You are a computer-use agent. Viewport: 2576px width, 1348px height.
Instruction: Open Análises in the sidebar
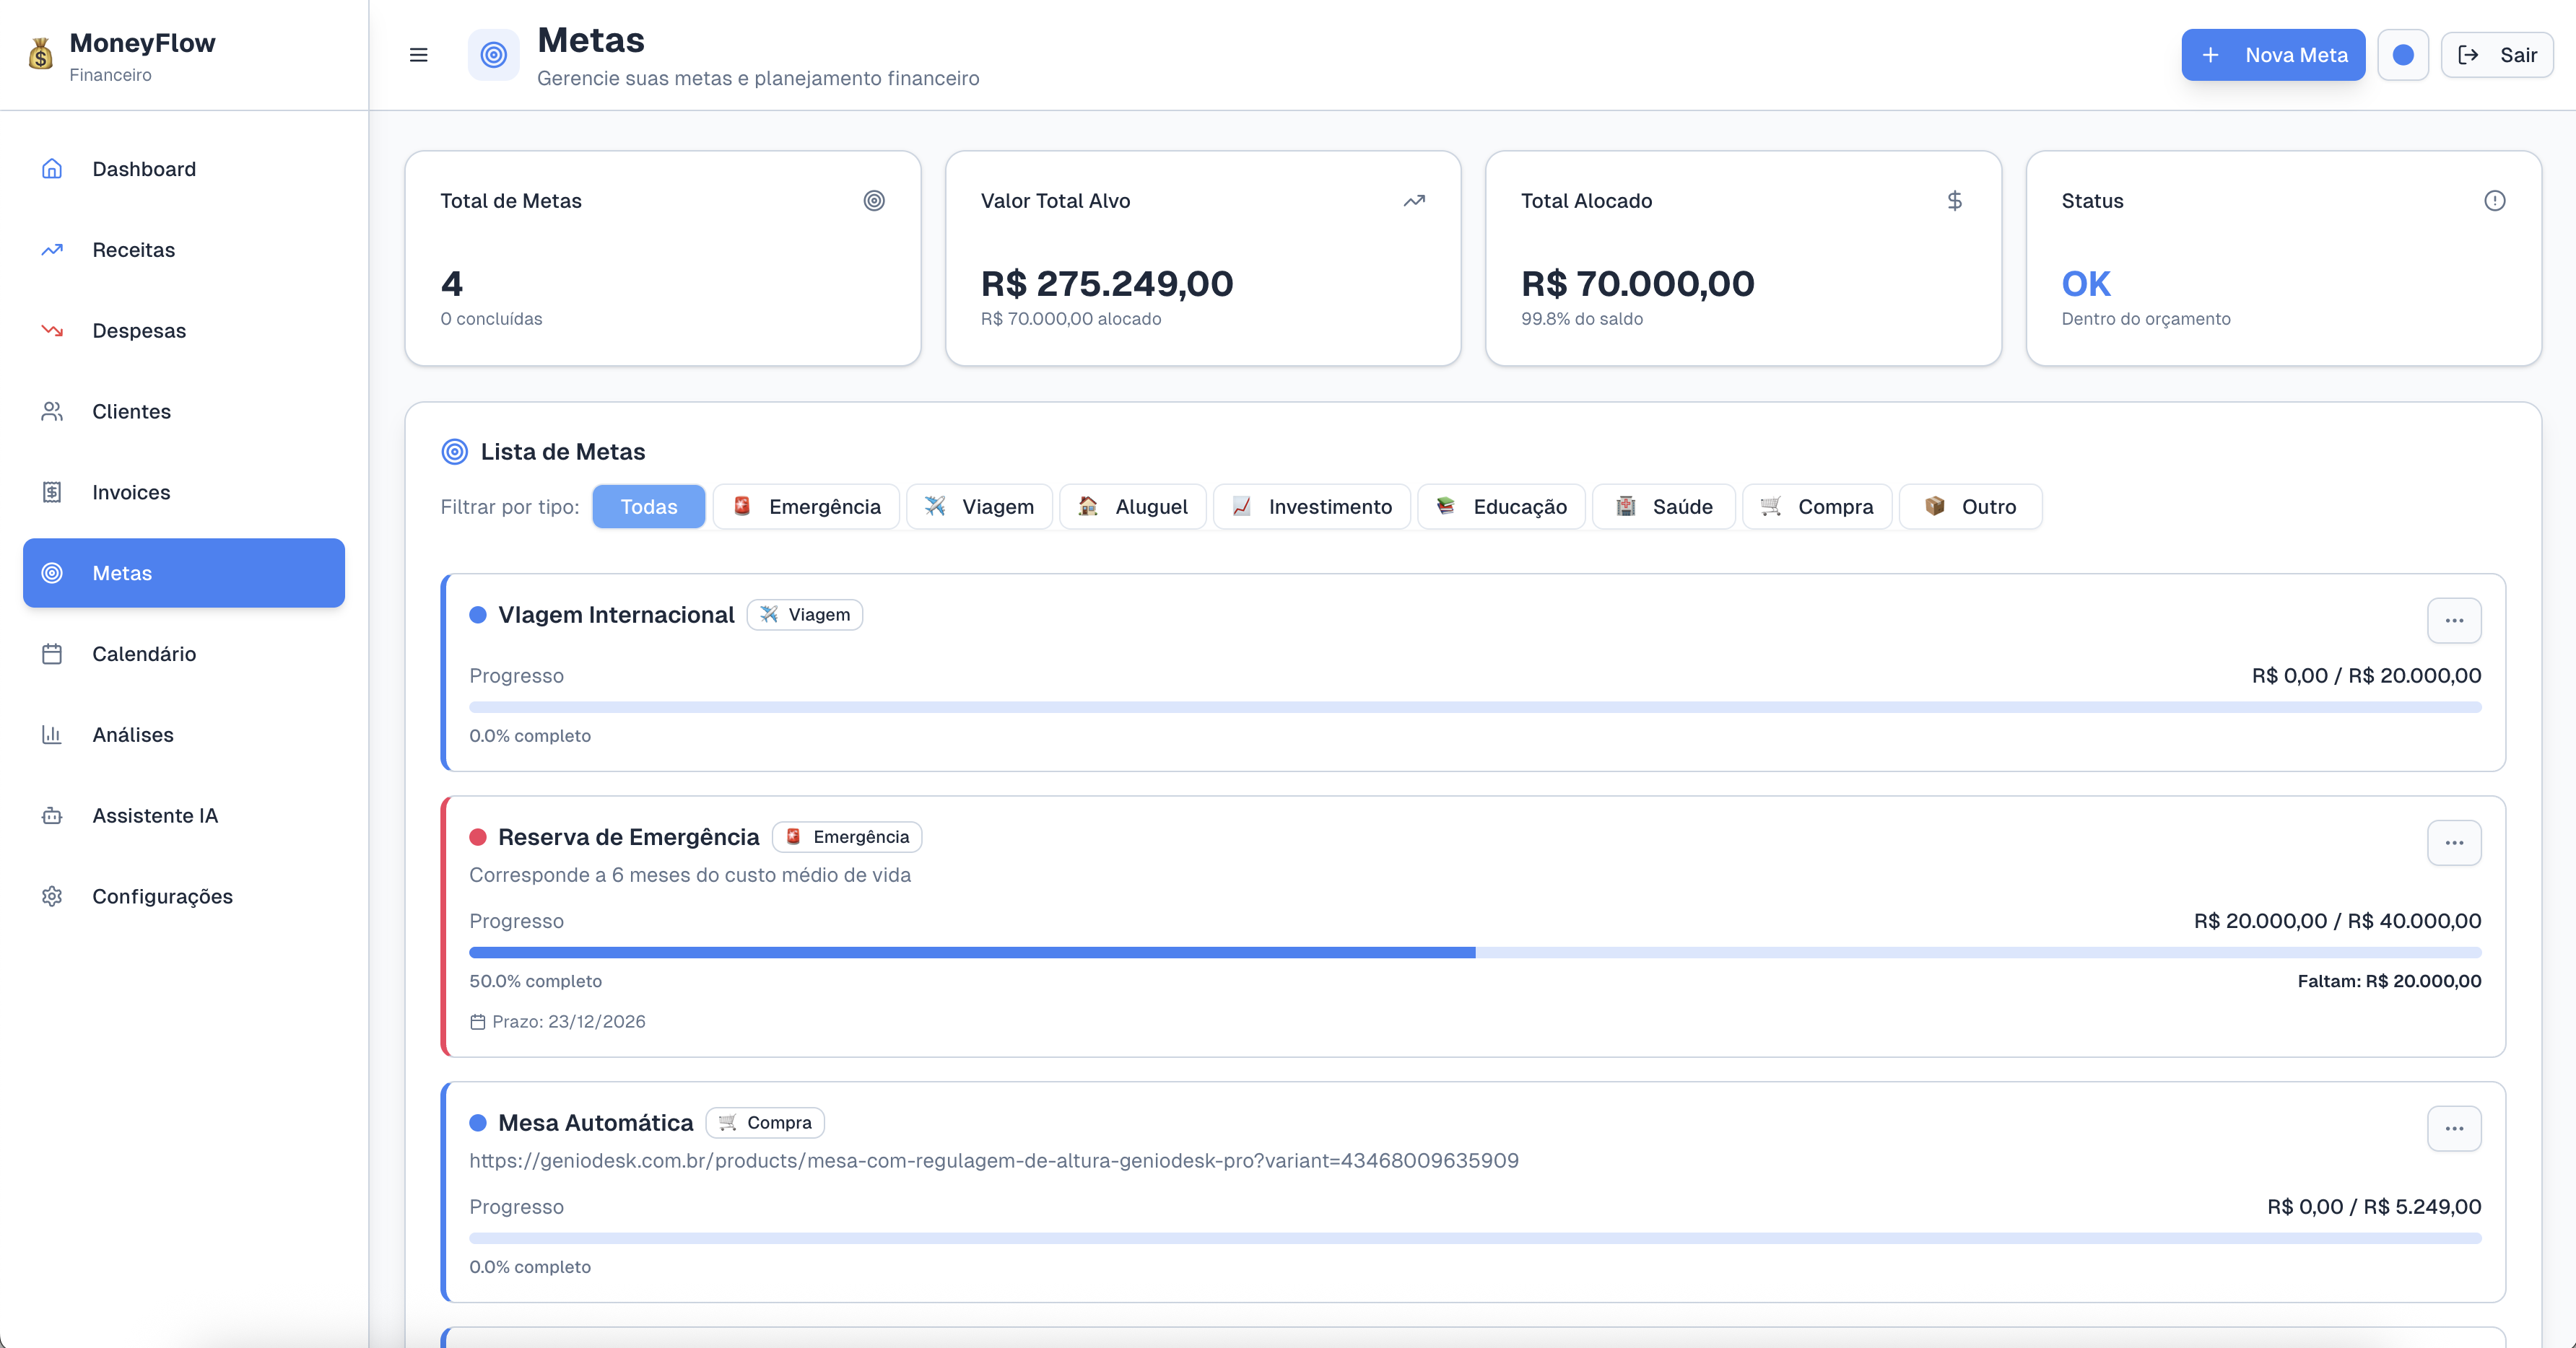click(x=184, y=735)
